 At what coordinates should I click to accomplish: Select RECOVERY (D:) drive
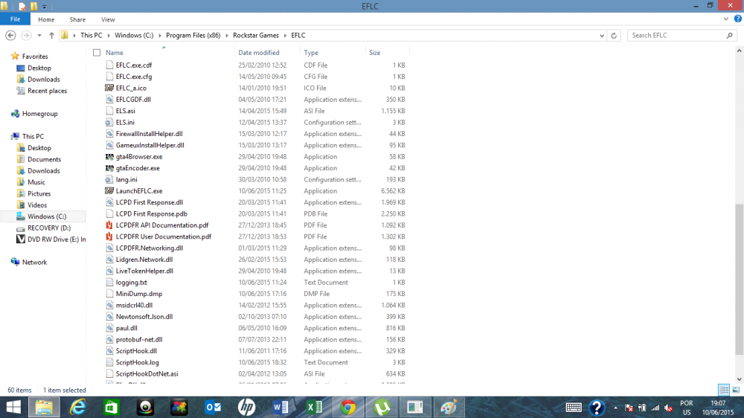49,228
